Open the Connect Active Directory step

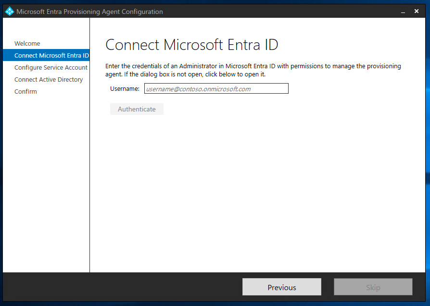[x=49, y=79]
